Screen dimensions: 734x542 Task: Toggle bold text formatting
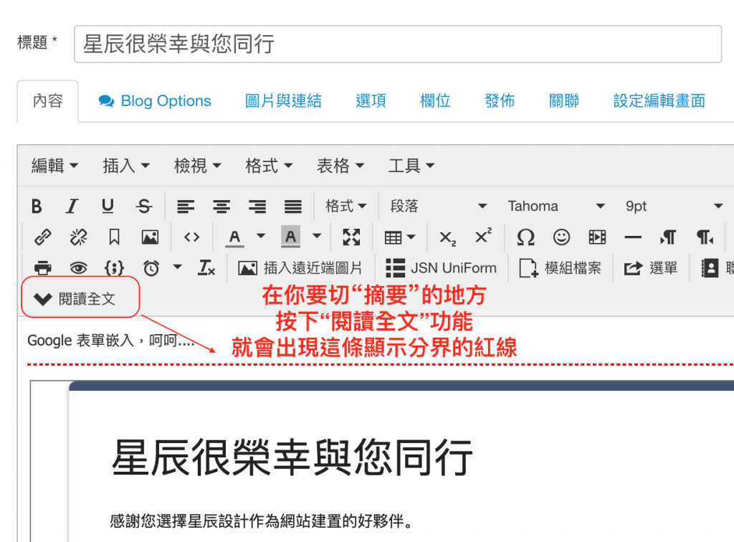[x=37, y=206]
